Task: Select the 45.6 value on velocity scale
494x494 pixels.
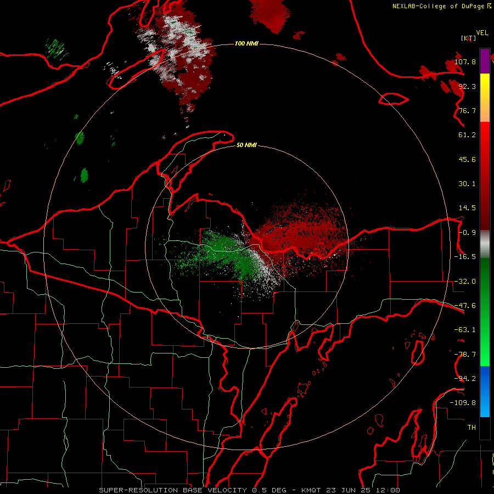Action: (467, 159)
